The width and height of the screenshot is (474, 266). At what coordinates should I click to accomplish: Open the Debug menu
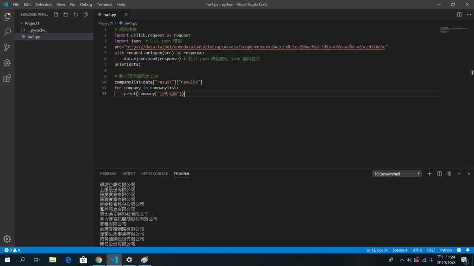click(86, 5)
